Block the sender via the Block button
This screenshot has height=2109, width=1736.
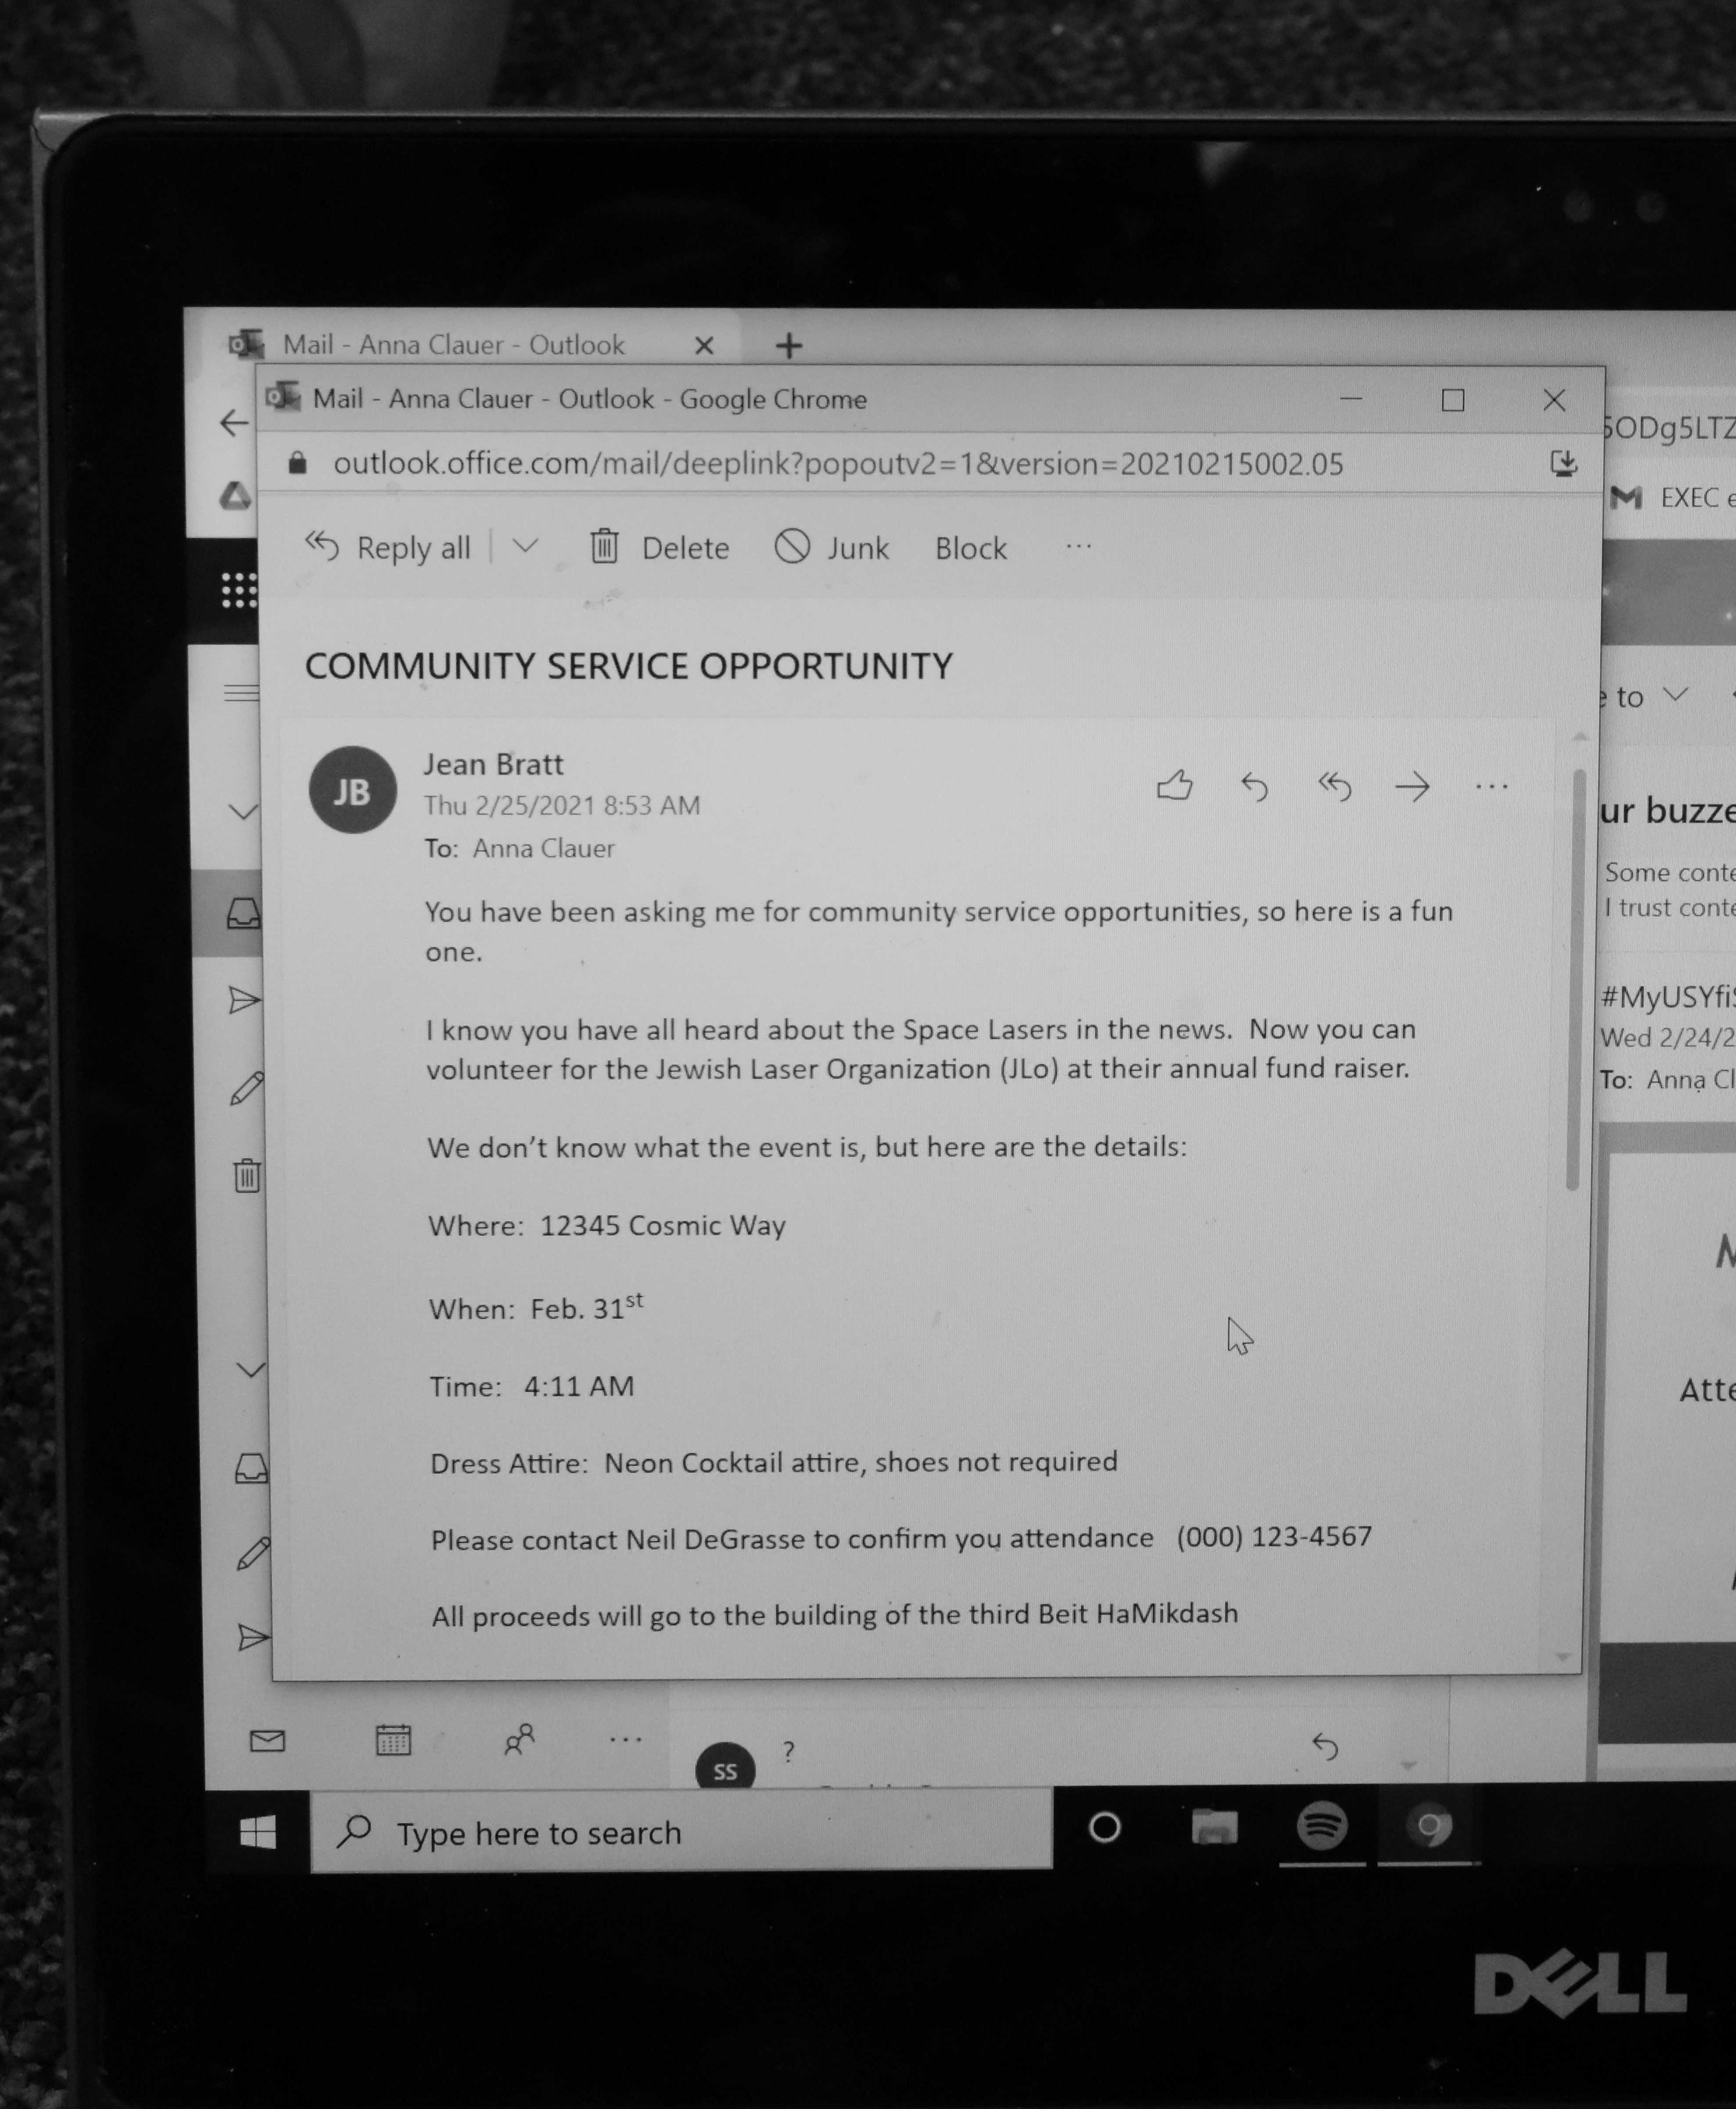point(970,548)
